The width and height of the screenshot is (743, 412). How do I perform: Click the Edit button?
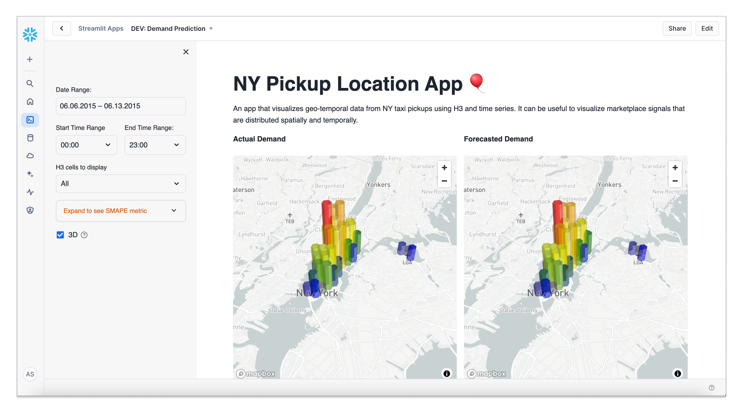pos(707,29)
